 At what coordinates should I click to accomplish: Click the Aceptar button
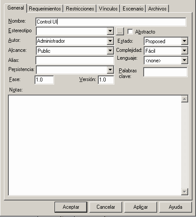(71, 207)
